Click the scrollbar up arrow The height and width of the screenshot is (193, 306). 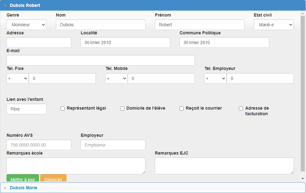pyautogui.click(x=303, y=13)
